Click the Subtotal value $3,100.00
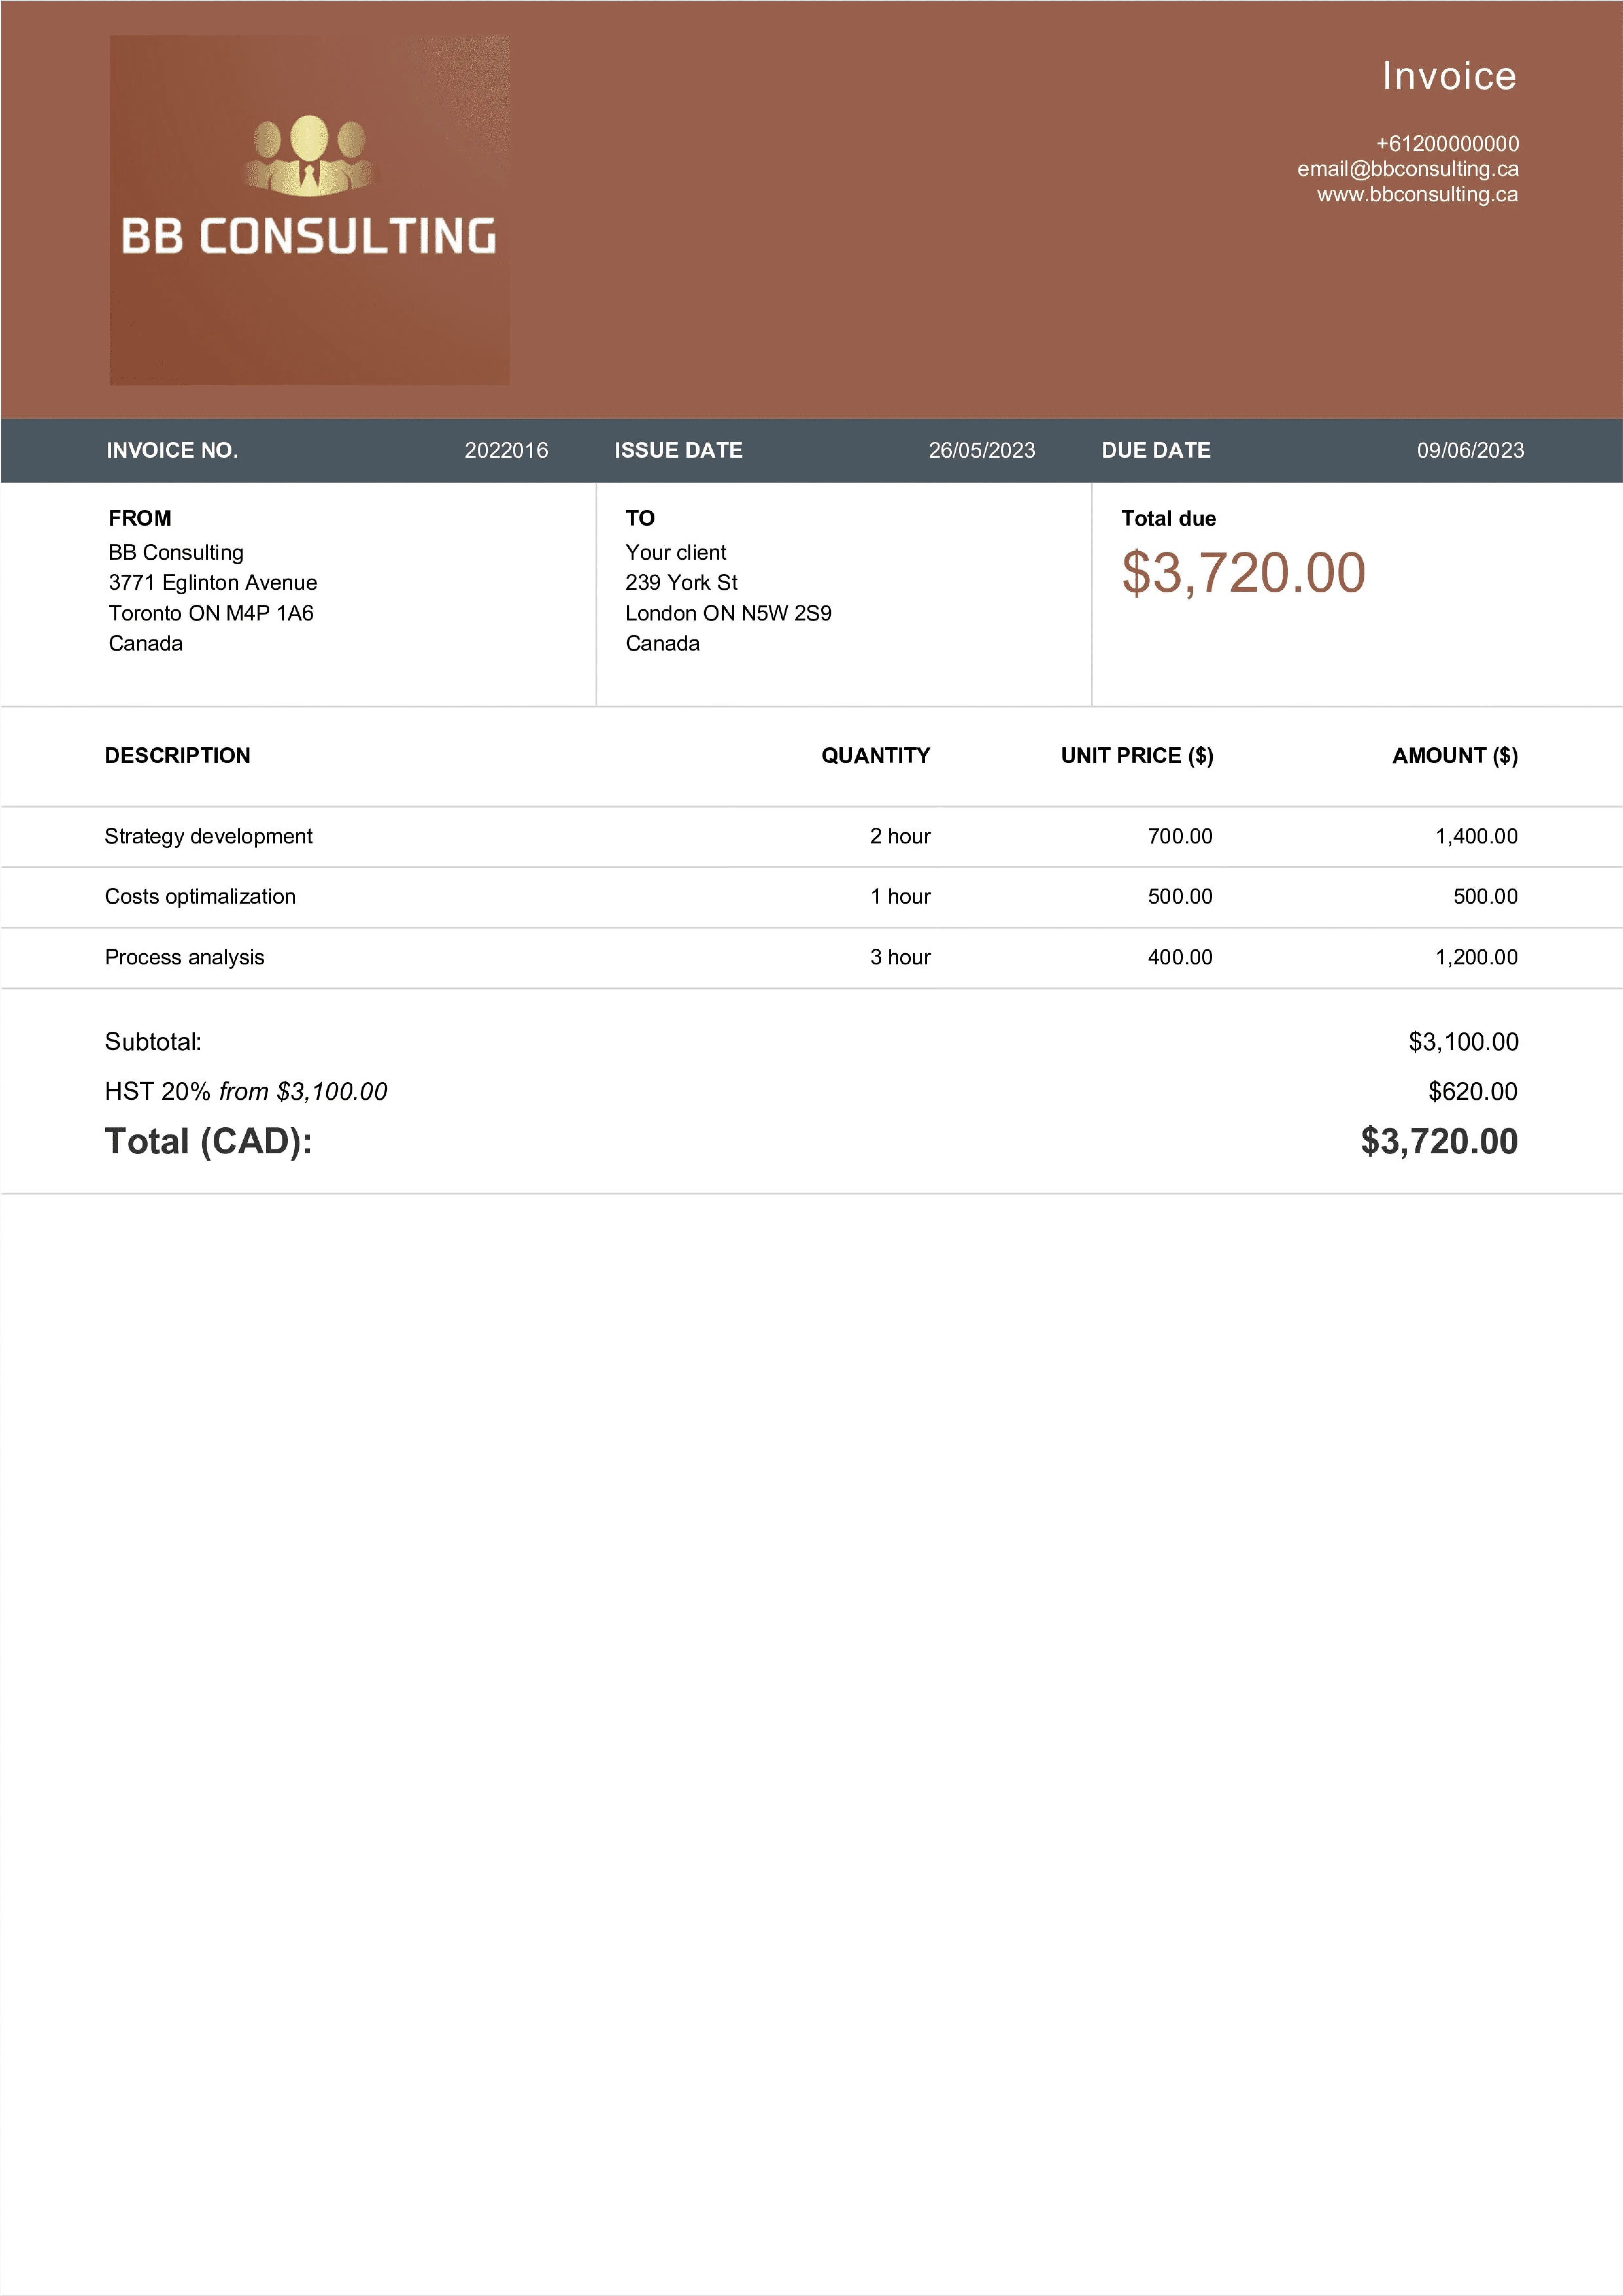 pyautogui.click(x=1463, y=1042)
